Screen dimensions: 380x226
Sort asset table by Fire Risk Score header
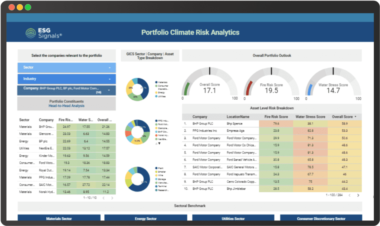[276, 117]
